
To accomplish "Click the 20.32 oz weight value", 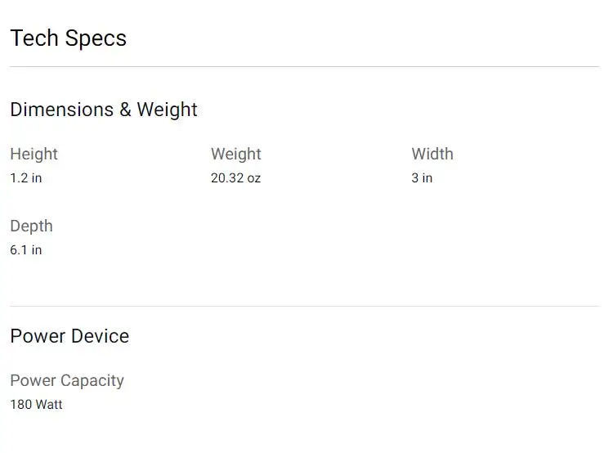I will (235, 178).
